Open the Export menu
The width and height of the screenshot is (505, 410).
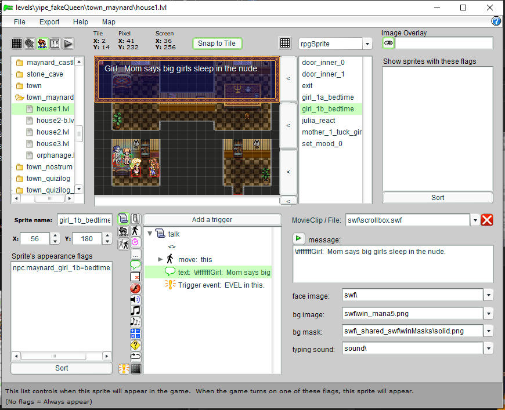(49, 22)
